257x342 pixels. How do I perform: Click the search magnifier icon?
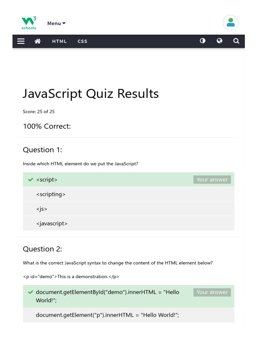(236, 41)
